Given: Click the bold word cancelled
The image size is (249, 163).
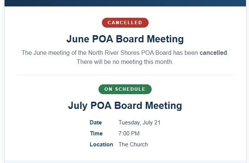Looking at the screenshot, I should coord(213,53).
